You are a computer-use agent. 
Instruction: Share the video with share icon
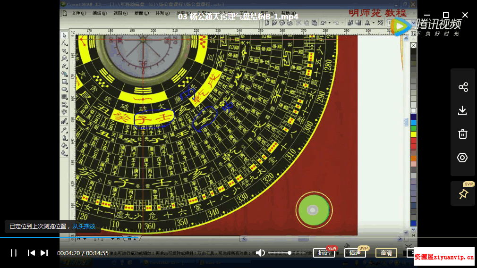[x=463, y=87]
